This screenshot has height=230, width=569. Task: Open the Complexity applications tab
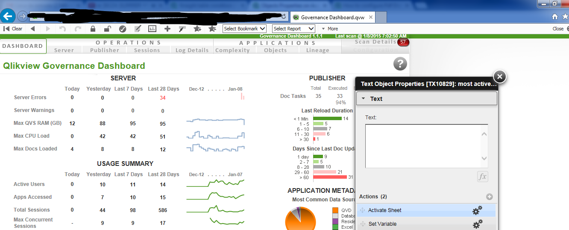tap(232, 50)
